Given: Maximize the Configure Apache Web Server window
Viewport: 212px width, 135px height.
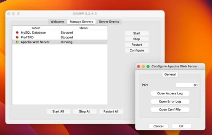Looking at the screenshot, I should click(x=148, y=66).
